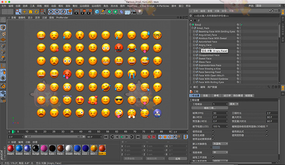Click the 颜色 color swatch
The width and height of the screenshot is (285, 165).
point(216,148)
